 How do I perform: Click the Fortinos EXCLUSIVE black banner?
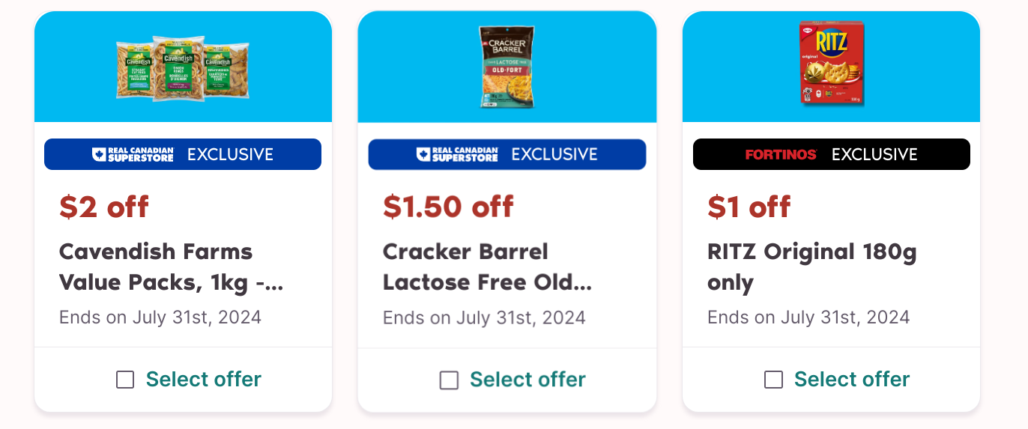click(832, 154)
